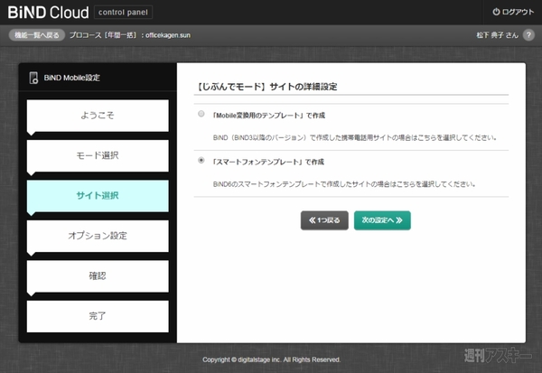542x373 pixels.
Task: Click the BiND3以降のバージョン description text
Action: click(355, 137)
